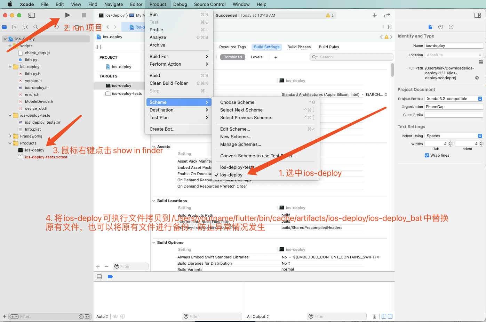Open the Indent Using Spaces dropdown
This screenshot has width=486, height=322.
[454, 136]
